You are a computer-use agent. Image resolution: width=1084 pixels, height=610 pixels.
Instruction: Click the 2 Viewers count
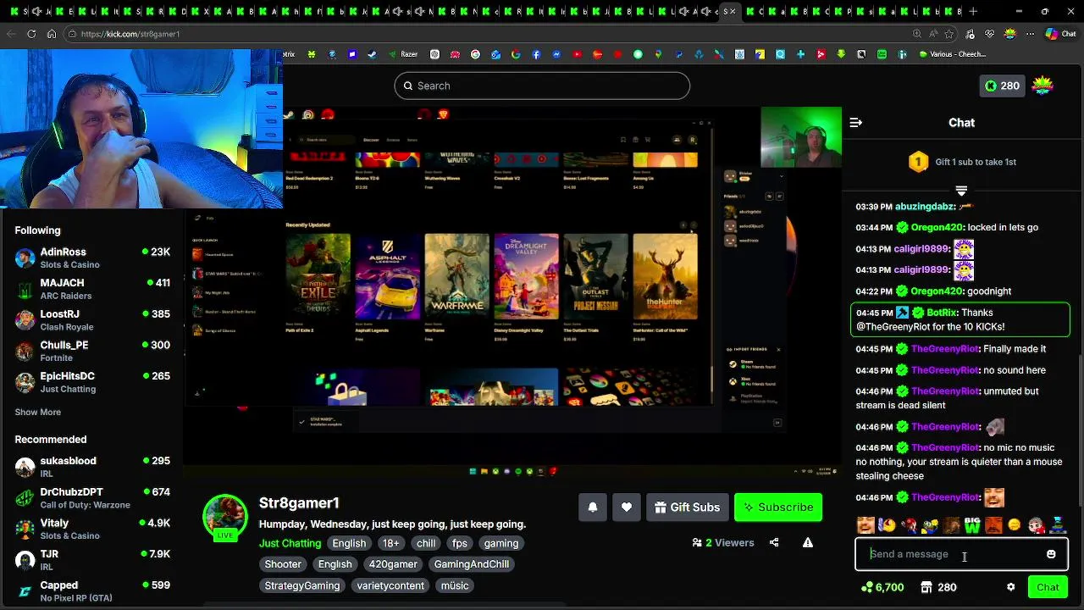coord(722,543)
